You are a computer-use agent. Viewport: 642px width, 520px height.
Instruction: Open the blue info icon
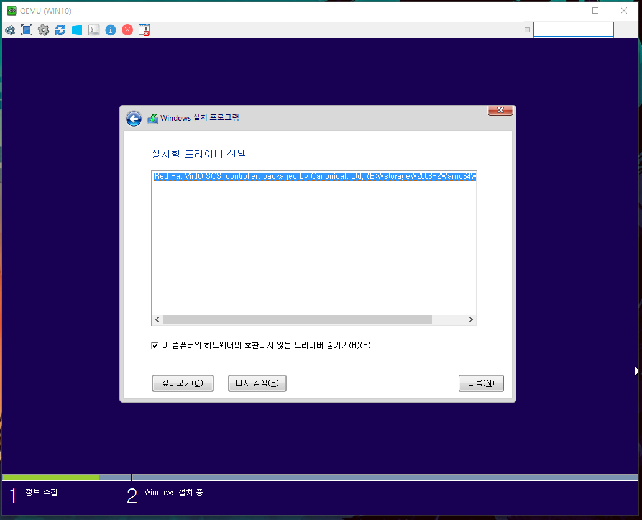pos(111,30)
